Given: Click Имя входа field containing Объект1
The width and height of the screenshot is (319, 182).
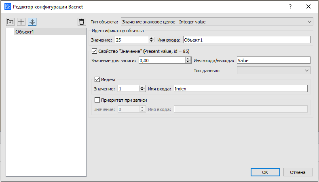Looking at the screenshot, I should pos(247,40).
